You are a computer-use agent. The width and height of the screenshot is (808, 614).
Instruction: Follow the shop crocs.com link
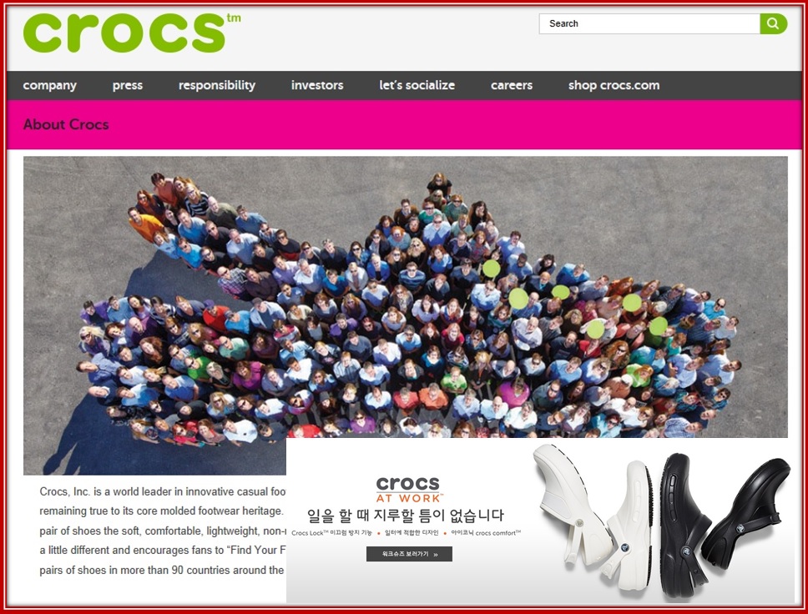coord(614,85)
